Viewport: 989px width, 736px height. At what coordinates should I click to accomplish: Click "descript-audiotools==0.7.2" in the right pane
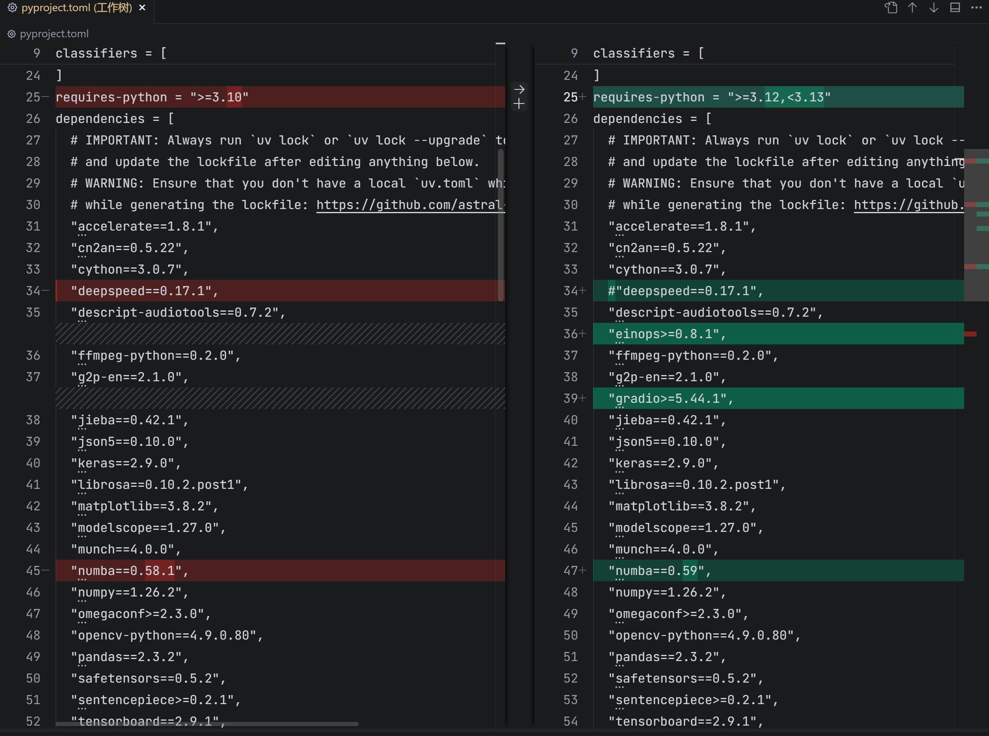click(715, 313)
